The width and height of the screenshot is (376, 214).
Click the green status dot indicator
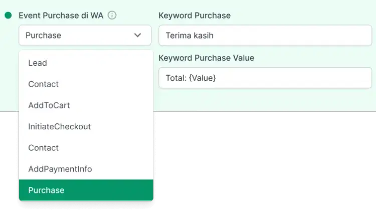tap(8, 16)
